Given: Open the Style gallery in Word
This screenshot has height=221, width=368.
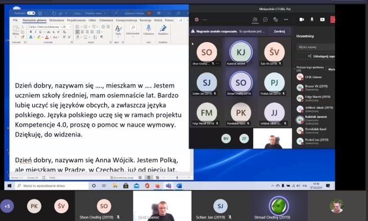Looking at the screenshot, I should pos(118,30).
